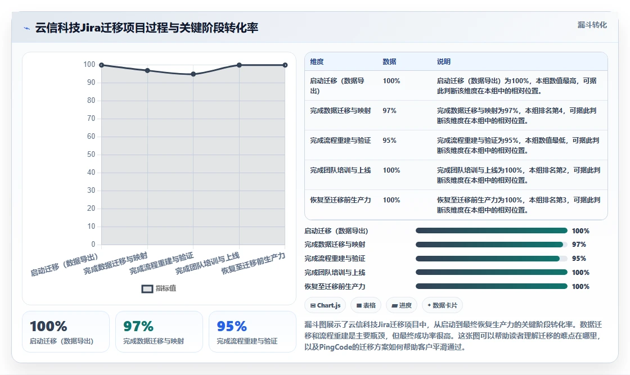Image resolution: width=630 pixels, height=375 pixels.
Task: Click the summary paragraph starting 漏斗图展示了
Action: pyautogui.click(x=453, y=336)
